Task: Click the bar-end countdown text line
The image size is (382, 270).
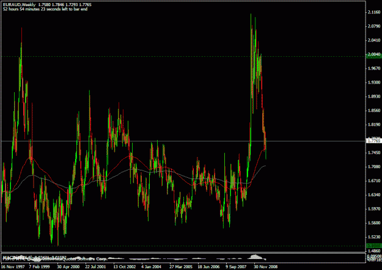Action: tap(45, 9)
